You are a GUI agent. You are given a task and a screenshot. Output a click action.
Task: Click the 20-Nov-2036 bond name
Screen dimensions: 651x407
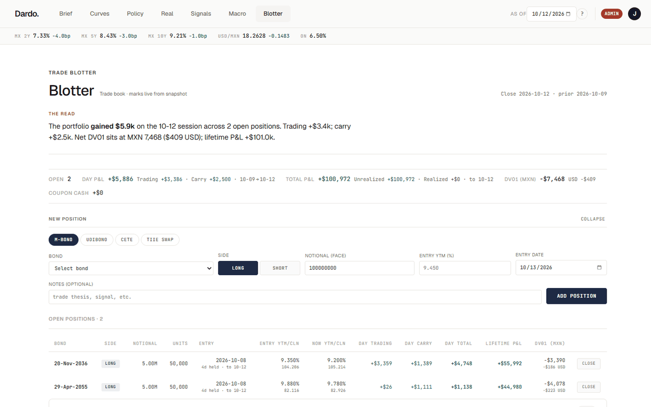pos(71,364)
